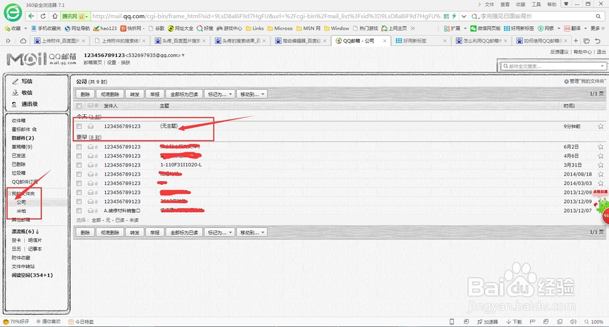Reload the page with refresh icon
Viewport: 609px width, 327px height.
(43, 16)
